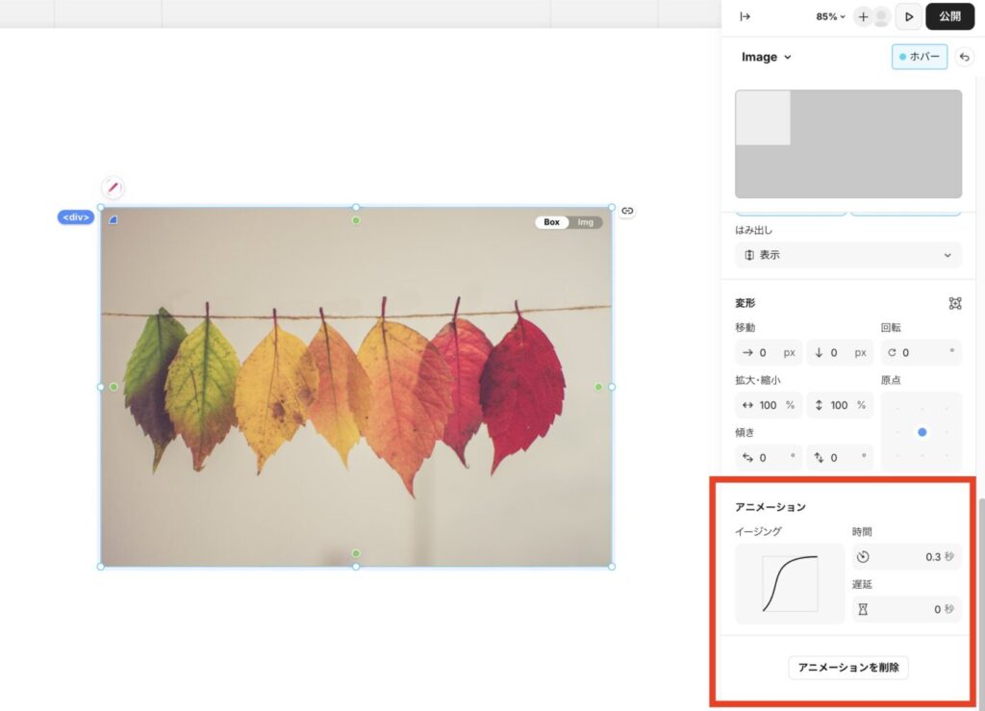This screenshot has width=985, height=711.
Task: Click the 変形 transform options icon
Action: 954,303
